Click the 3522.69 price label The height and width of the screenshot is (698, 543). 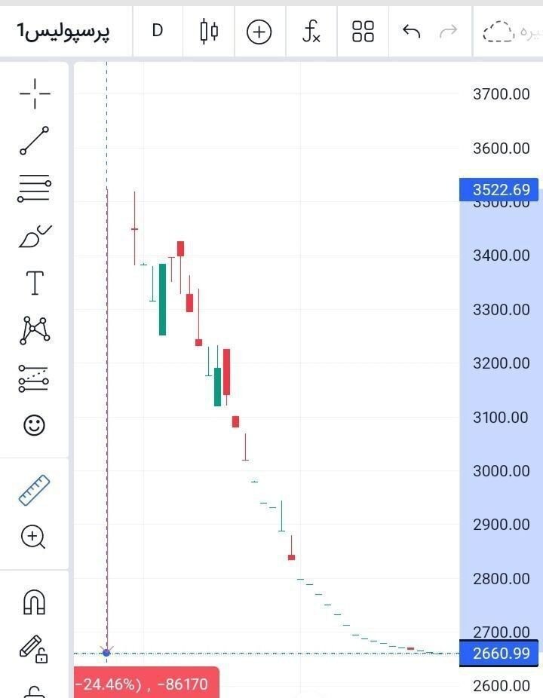point(501,190)
